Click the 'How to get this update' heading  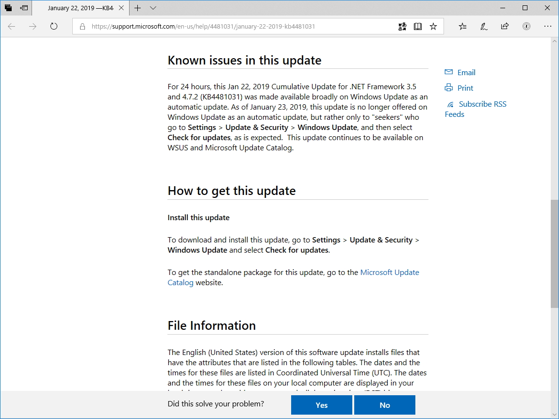tap(232, 191)
